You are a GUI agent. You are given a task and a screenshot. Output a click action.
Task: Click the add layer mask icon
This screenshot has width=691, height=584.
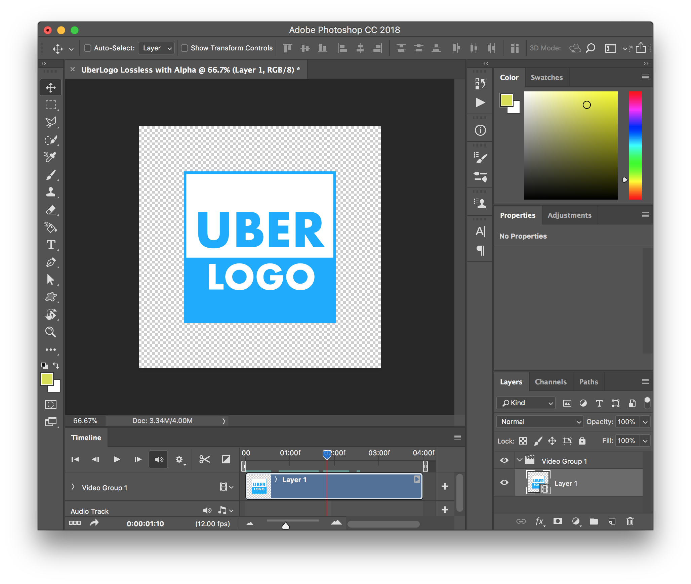(x=558, y=521)
